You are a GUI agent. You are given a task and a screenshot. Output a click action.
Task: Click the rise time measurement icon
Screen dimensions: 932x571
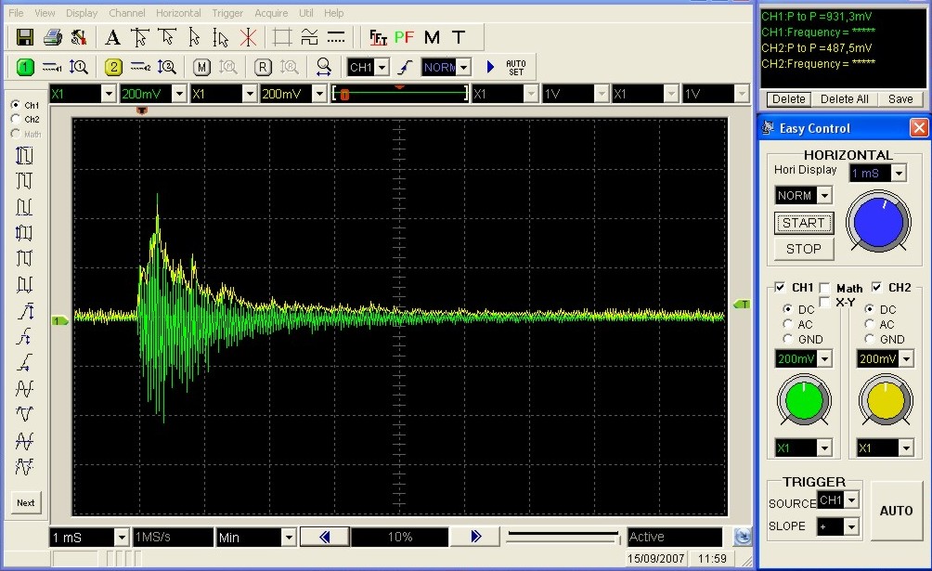click(24, 311)
